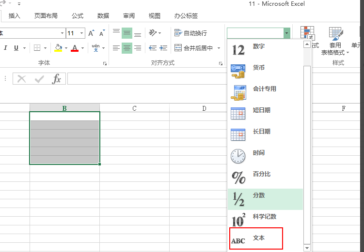
Task: Align text left
Action: point(116,48)
